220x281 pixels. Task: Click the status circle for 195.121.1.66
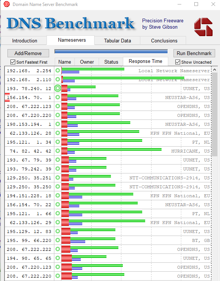[58, 213]
